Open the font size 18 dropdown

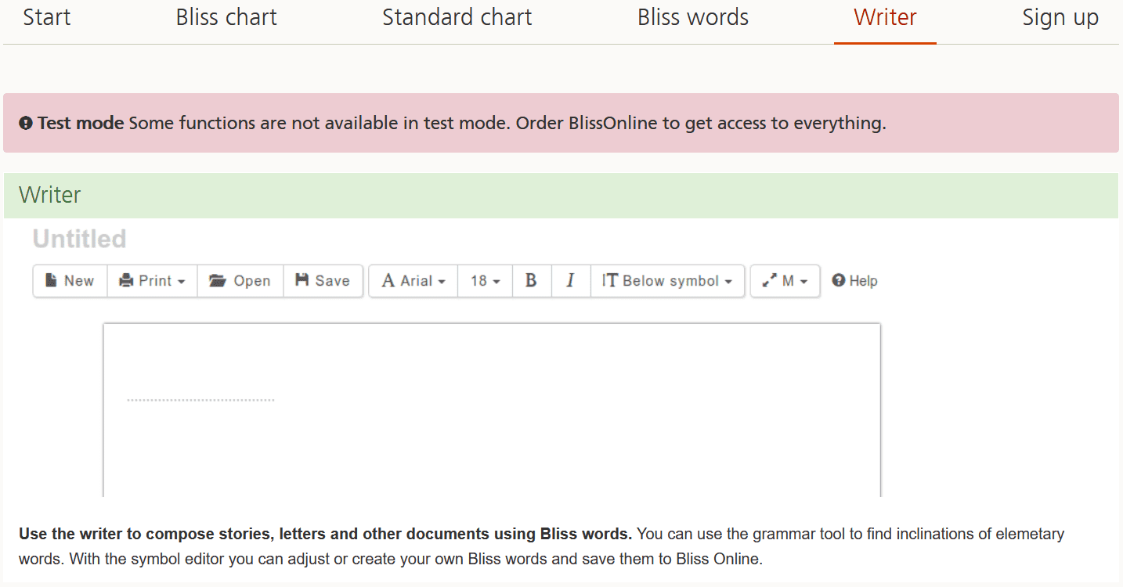coord(485,281)
